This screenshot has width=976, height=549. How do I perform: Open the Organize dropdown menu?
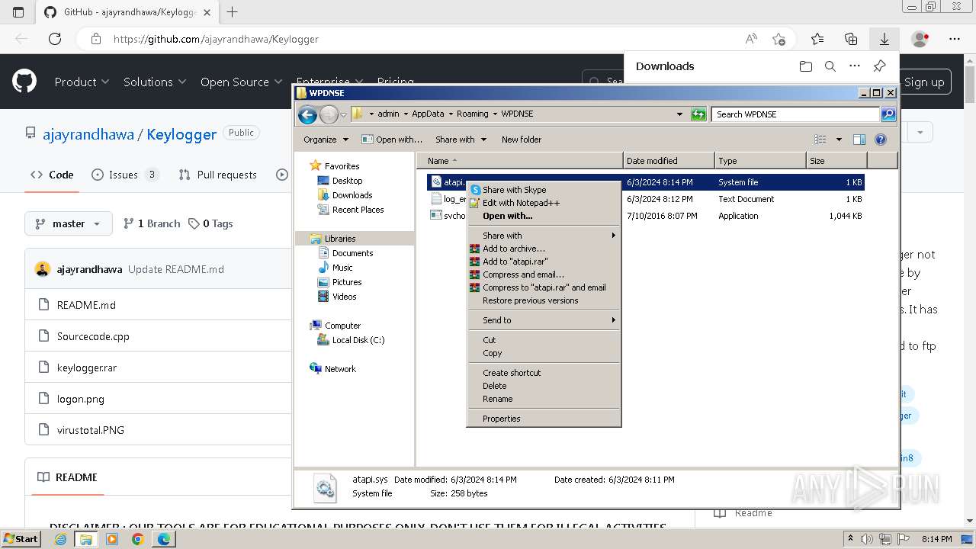pyautogui.click(x=326, y=140)
